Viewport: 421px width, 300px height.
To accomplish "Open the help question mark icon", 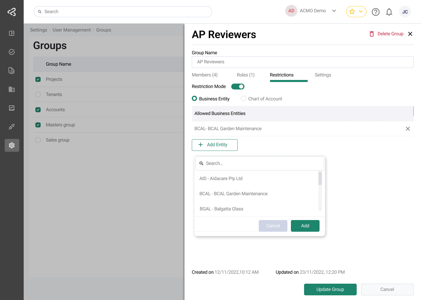I will point(375,12).
